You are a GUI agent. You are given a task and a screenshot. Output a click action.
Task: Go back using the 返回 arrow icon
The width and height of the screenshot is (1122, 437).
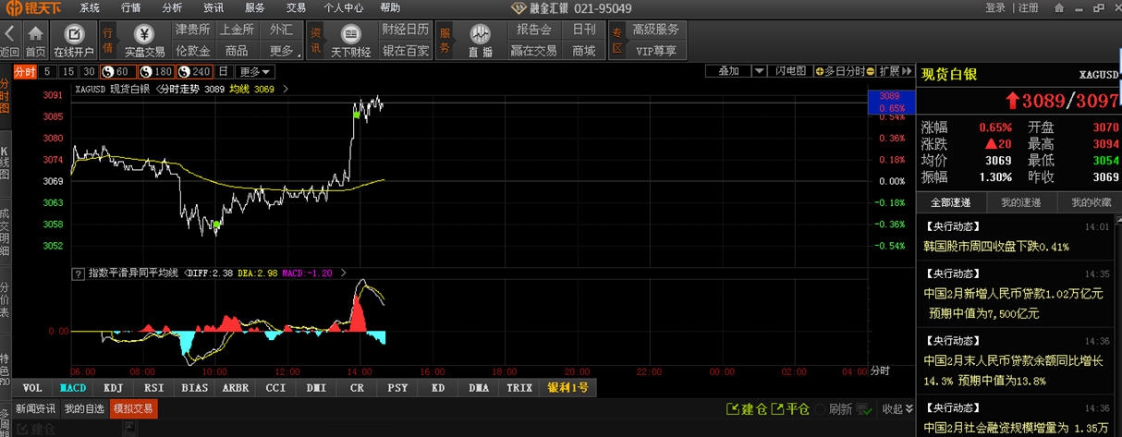[x=9, y=34]
